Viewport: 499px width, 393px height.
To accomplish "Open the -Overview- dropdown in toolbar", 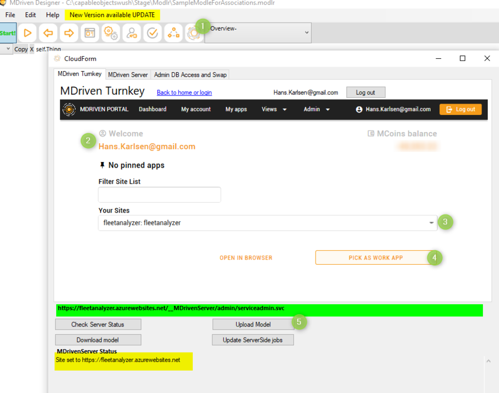I will tap(258, 33).
